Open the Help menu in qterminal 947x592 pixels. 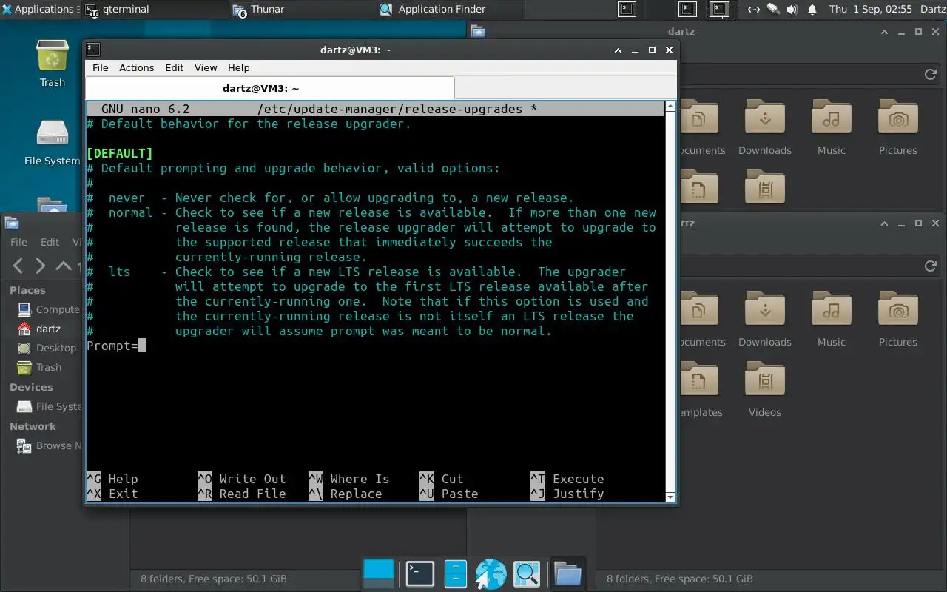tap(238, 67)
